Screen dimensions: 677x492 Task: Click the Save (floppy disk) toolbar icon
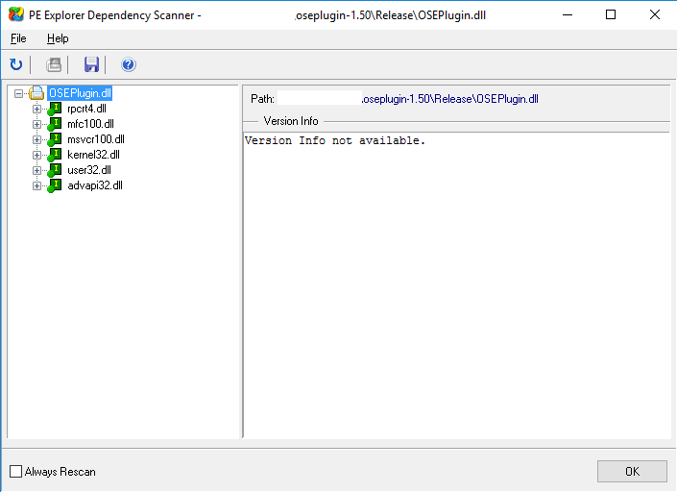click(91, 64)
